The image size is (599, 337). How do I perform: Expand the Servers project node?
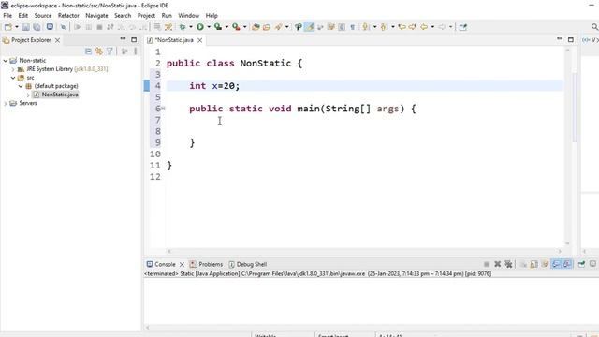pyautogui.click(x=6, y=103)
